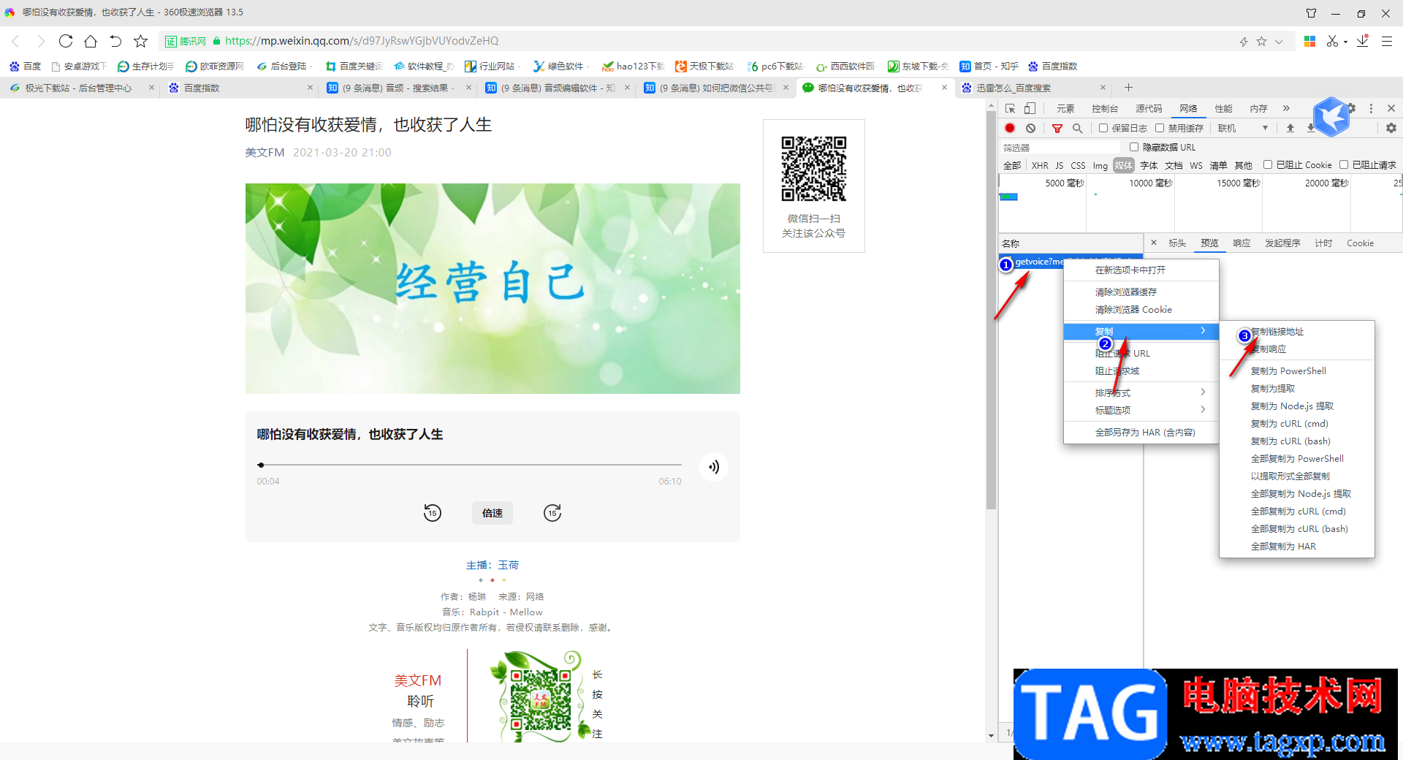Open the 响应 details tab
The image size is (1403, 760).
(x=1242, y=243)
